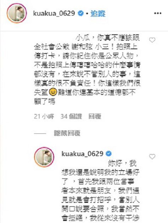Like the comment addressed to 小瓜
Image resolution: width=168 pixels, height=223 pixels.
[152, 40]
